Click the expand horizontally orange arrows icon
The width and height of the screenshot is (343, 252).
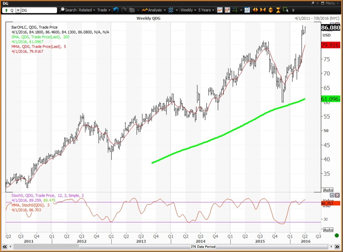tap(255, 10)
